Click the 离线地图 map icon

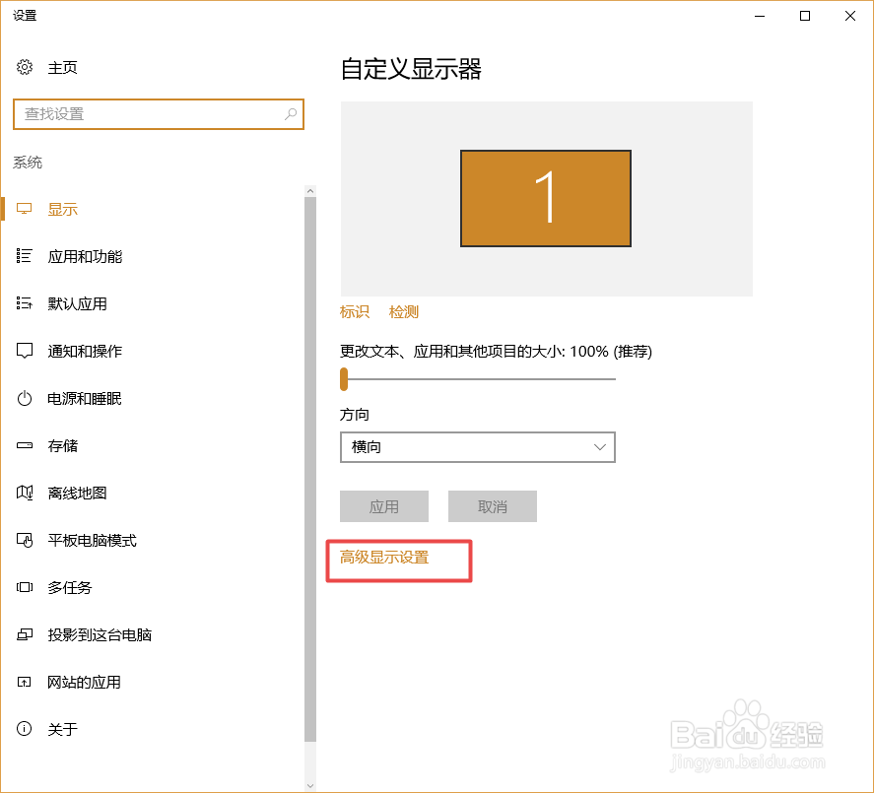(x=25, y=493)
